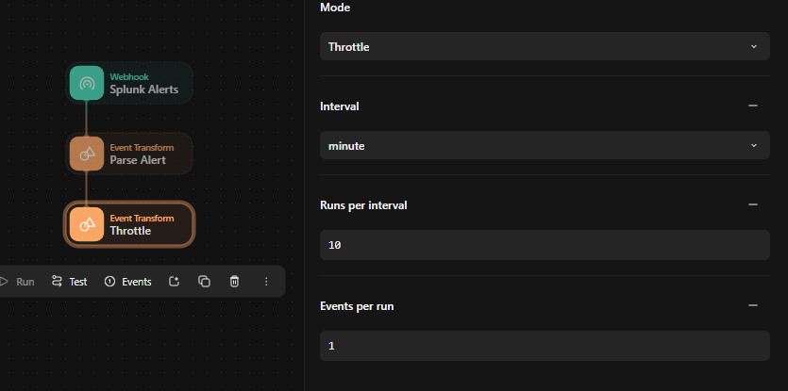
Task: Click the Throttle event transform icon
Action: click(x=87, y=224)
